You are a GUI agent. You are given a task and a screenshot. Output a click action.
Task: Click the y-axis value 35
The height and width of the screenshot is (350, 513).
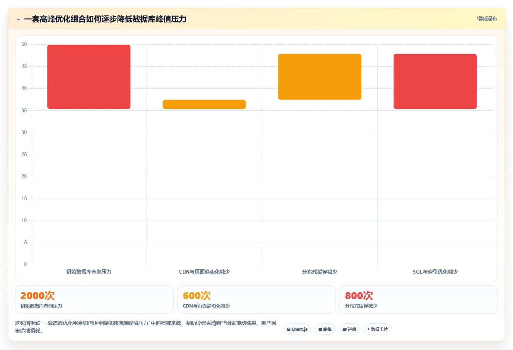(x=24, y=110)
